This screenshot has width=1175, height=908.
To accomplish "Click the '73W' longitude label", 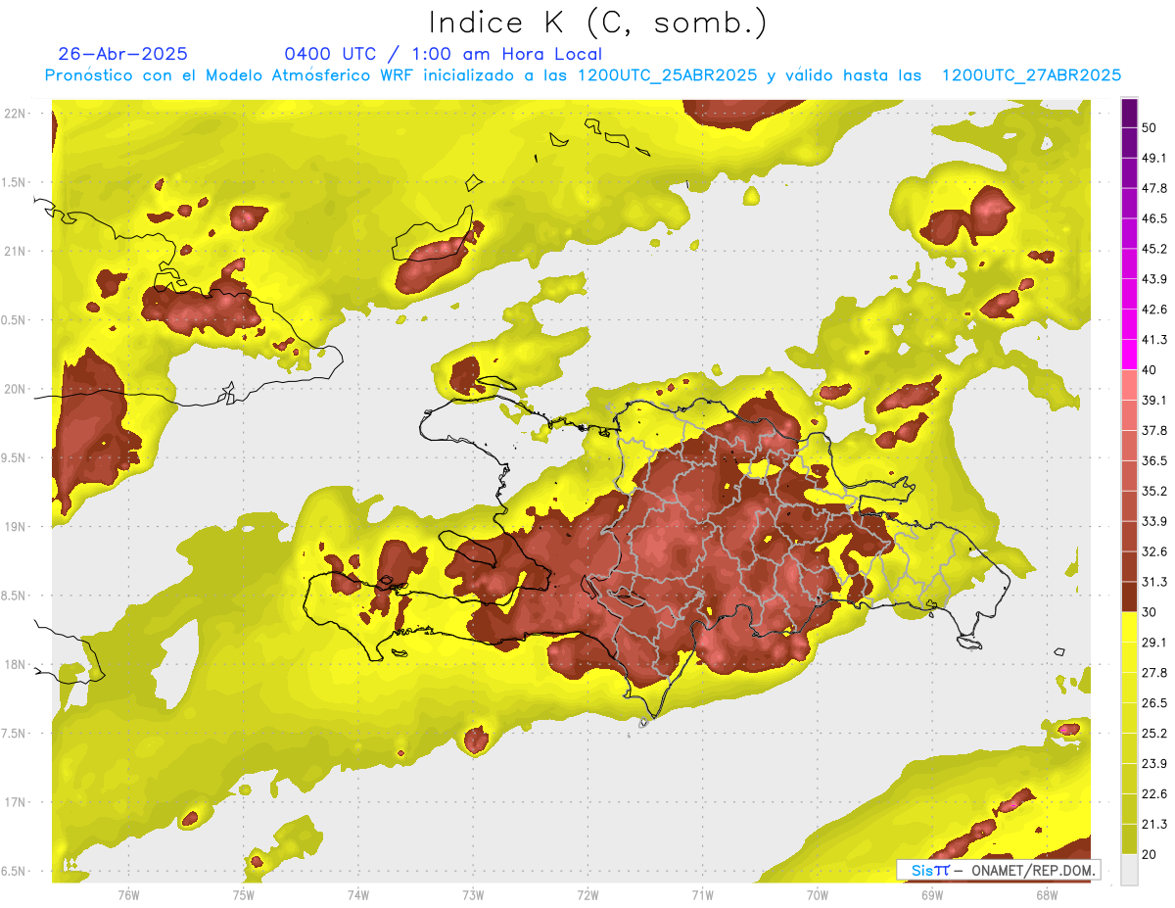I will 473,894.
